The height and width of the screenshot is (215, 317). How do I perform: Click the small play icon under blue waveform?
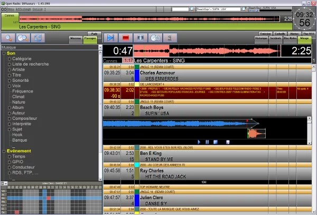(199, 142)
